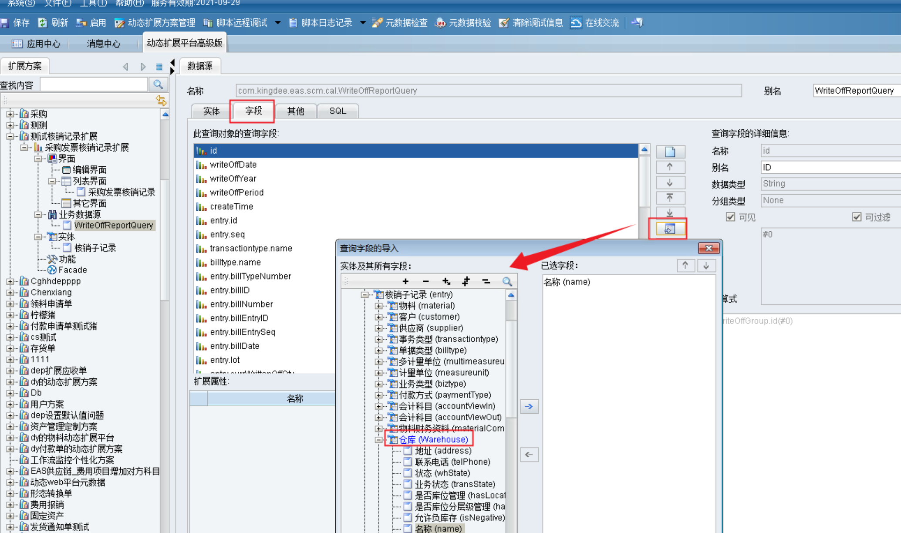Screen dimensions: 901x533
Task: Collapse the 仓库 (Warehouse) tree node
Action: 378,439
